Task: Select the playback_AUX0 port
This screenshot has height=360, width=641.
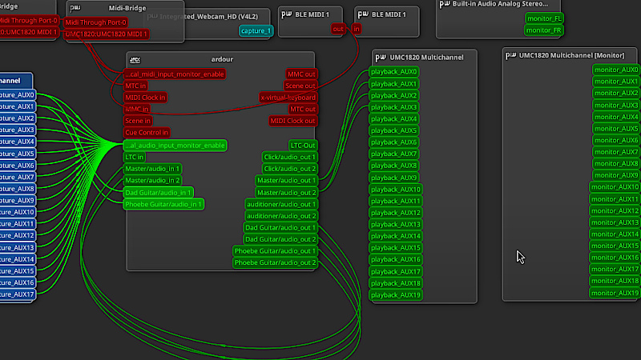Action: (393, 72)
